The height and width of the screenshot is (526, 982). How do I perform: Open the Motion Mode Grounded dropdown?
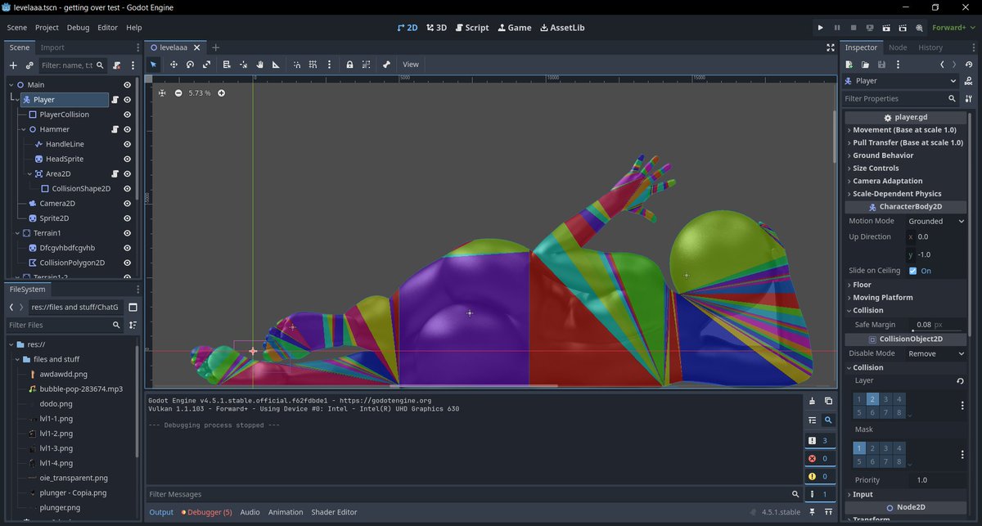point(936,221)
